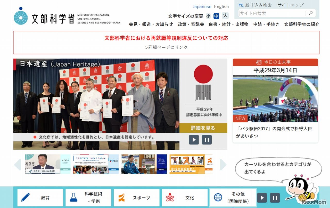The height and width of the screenshot is (208, 330).
Task: Click the calendar icon beside 今日の出来事
Action: (259, 62)
